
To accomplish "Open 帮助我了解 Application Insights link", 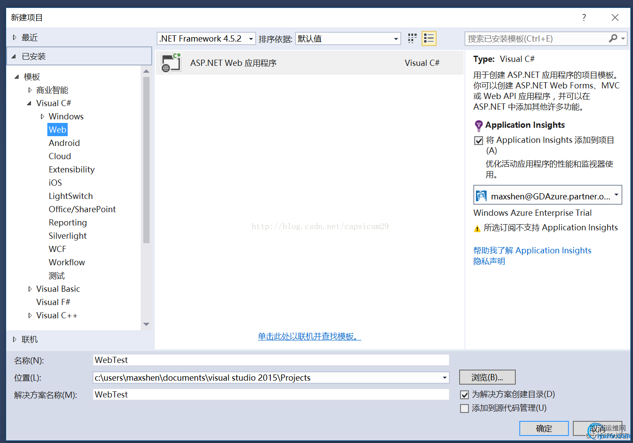I will click(532, 251).
